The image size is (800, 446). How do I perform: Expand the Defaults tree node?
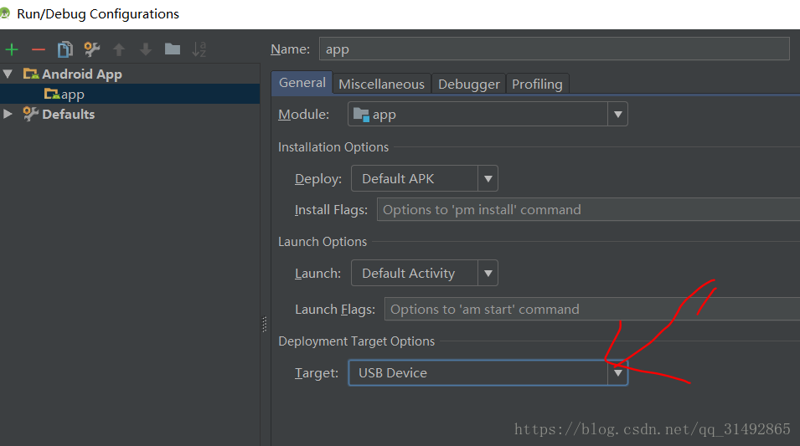[8, 114]
